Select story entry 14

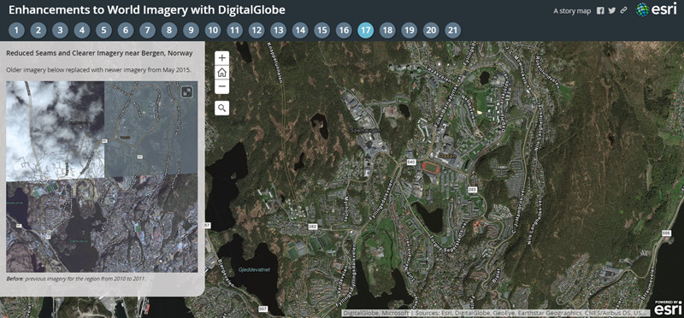pos(300,31)
